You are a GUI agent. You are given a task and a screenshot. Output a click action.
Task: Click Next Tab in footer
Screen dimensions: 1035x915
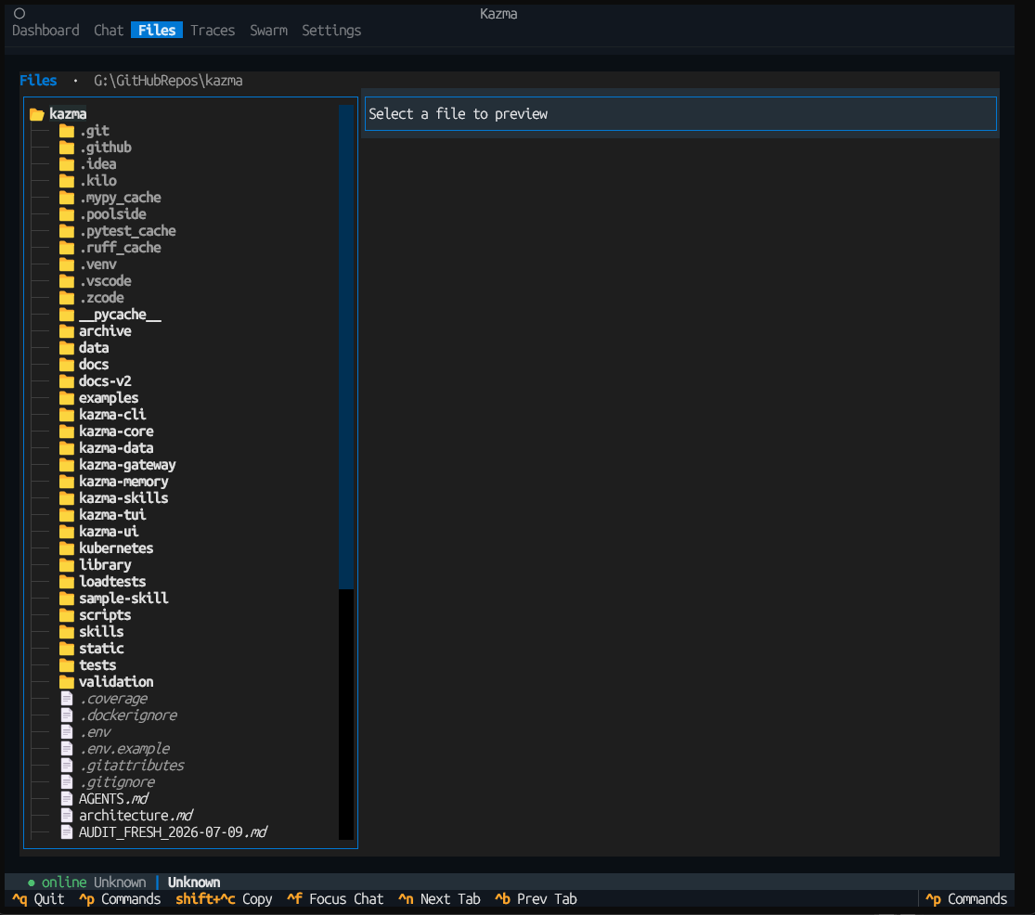[439, 899]
